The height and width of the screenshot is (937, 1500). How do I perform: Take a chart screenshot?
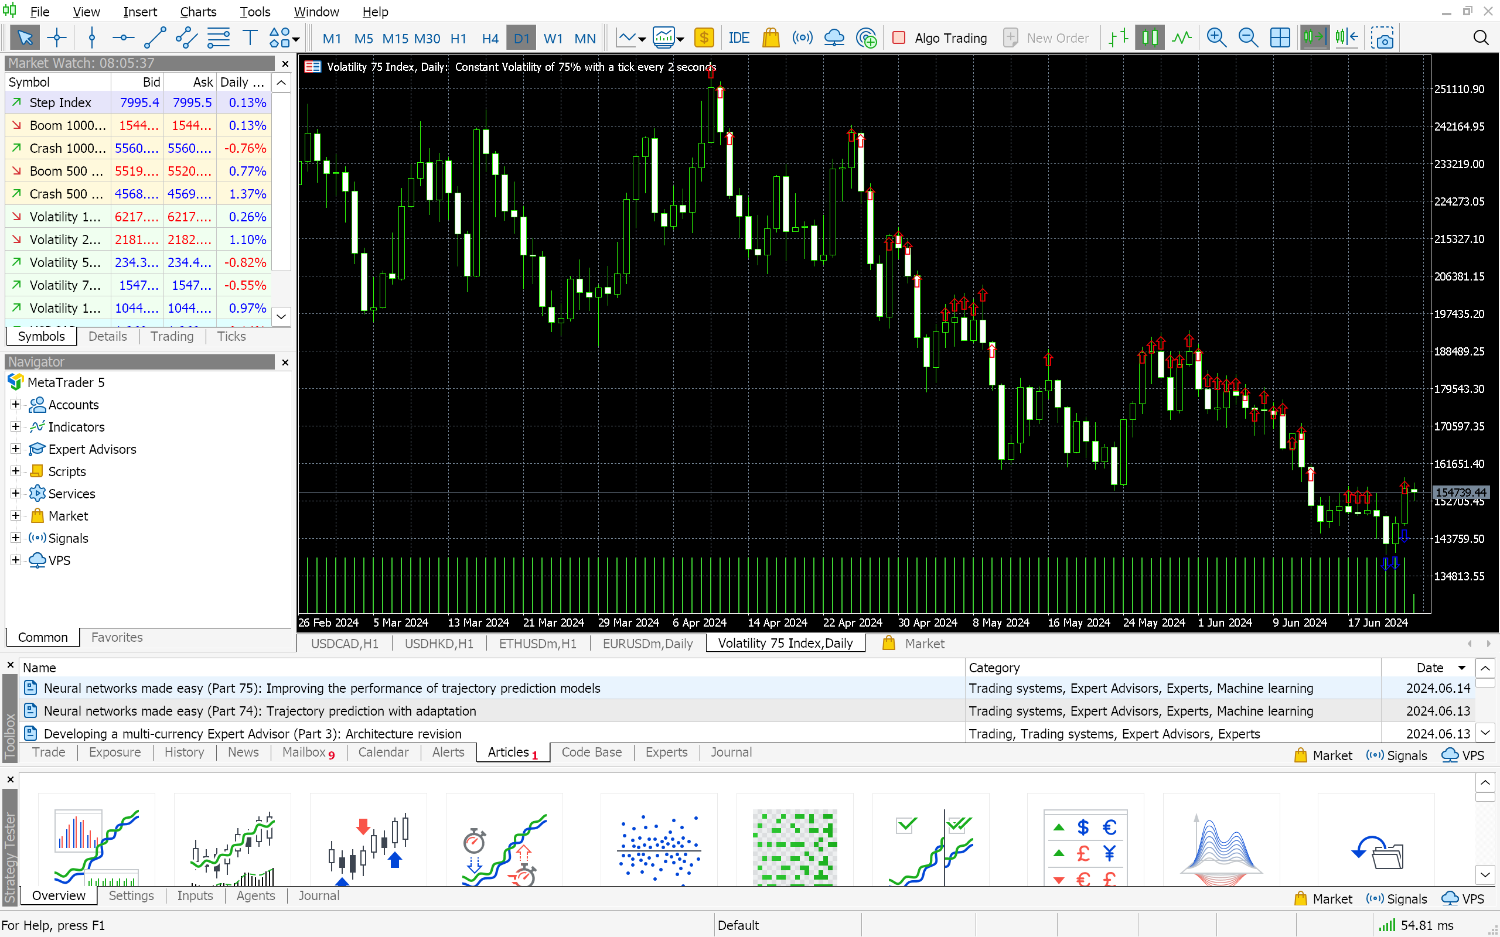(1382, 38)
